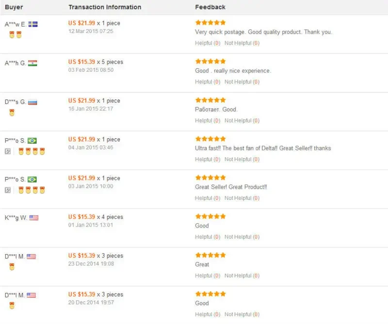Viewport: 388px width, 324px height.
Task: Click Not Helpful under the "Ultra fast!!" review
Action: (x=238, y=160)
